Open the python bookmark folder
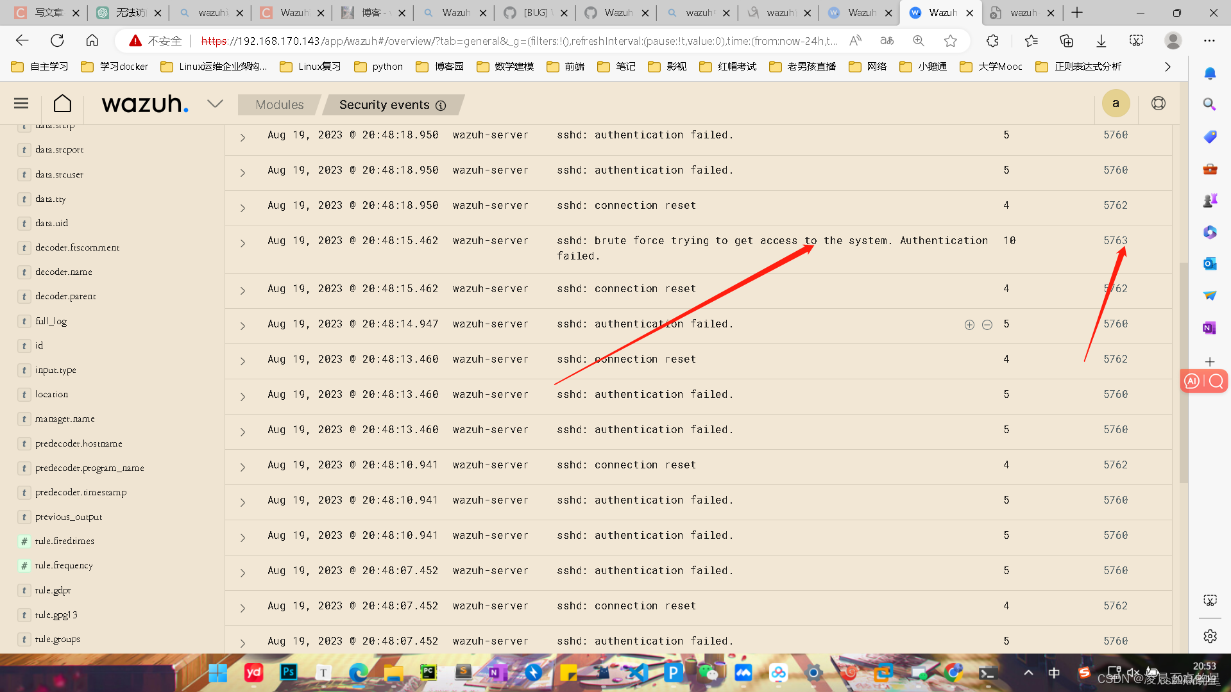Viewport: 1231px width, 692px height. point(378,66)
